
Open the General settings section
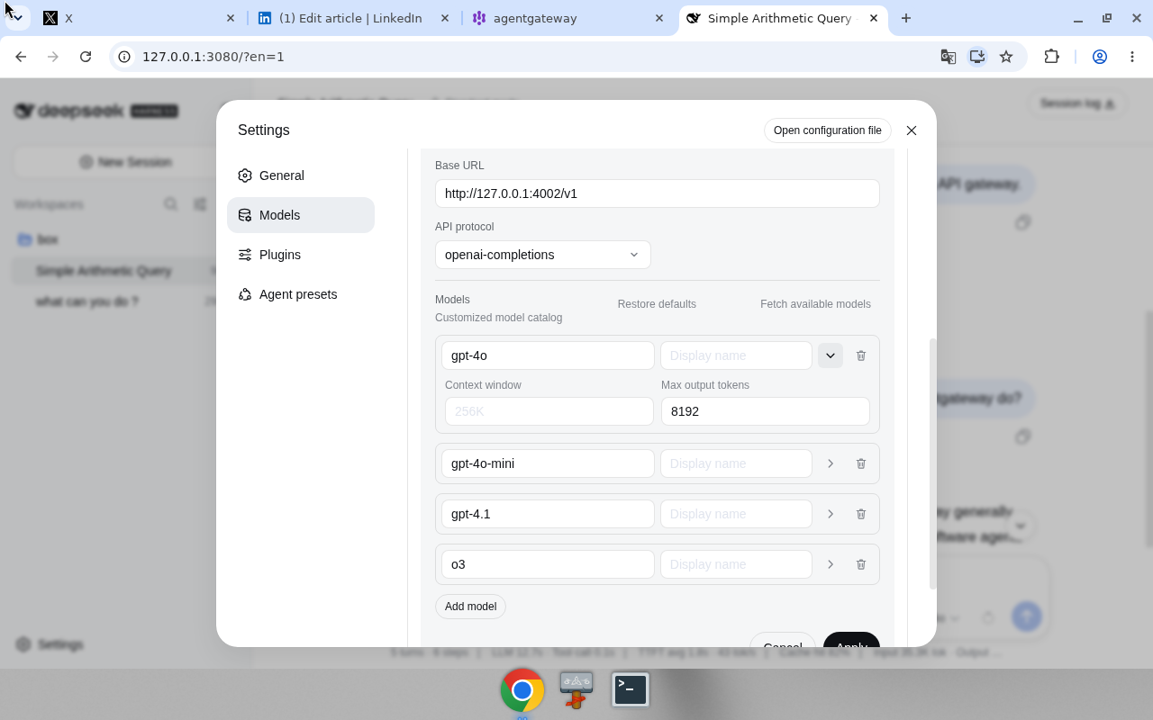(x=301, y=175)
